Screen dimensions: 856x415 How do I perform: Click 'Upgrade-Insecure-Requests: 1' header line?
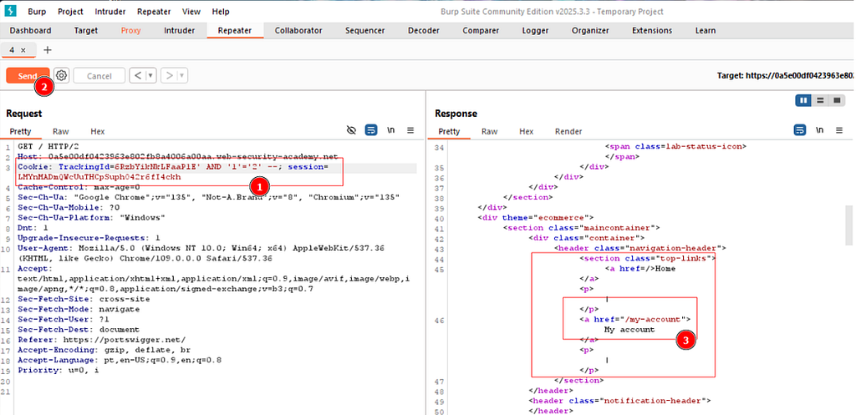point(89,238)
